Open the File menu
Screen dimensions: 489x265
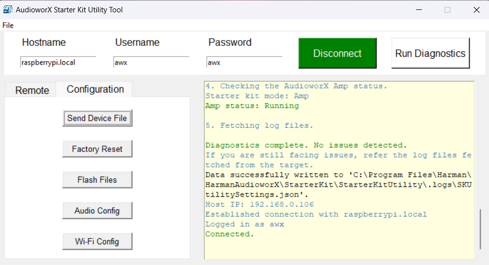point(8,25)
